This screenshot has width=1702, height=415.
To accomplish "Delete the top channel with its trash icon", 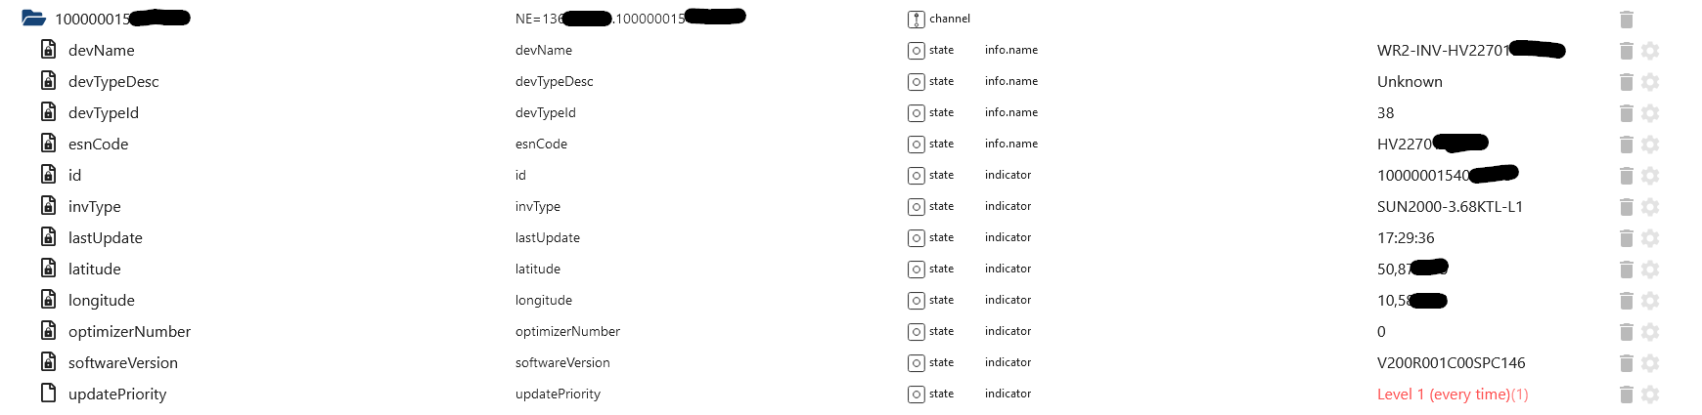I will [x=1626, y=20].
